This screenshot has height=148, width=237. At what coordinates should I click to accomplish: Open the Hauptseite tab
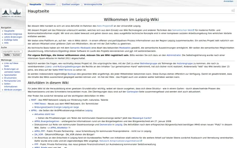point(35,4)
